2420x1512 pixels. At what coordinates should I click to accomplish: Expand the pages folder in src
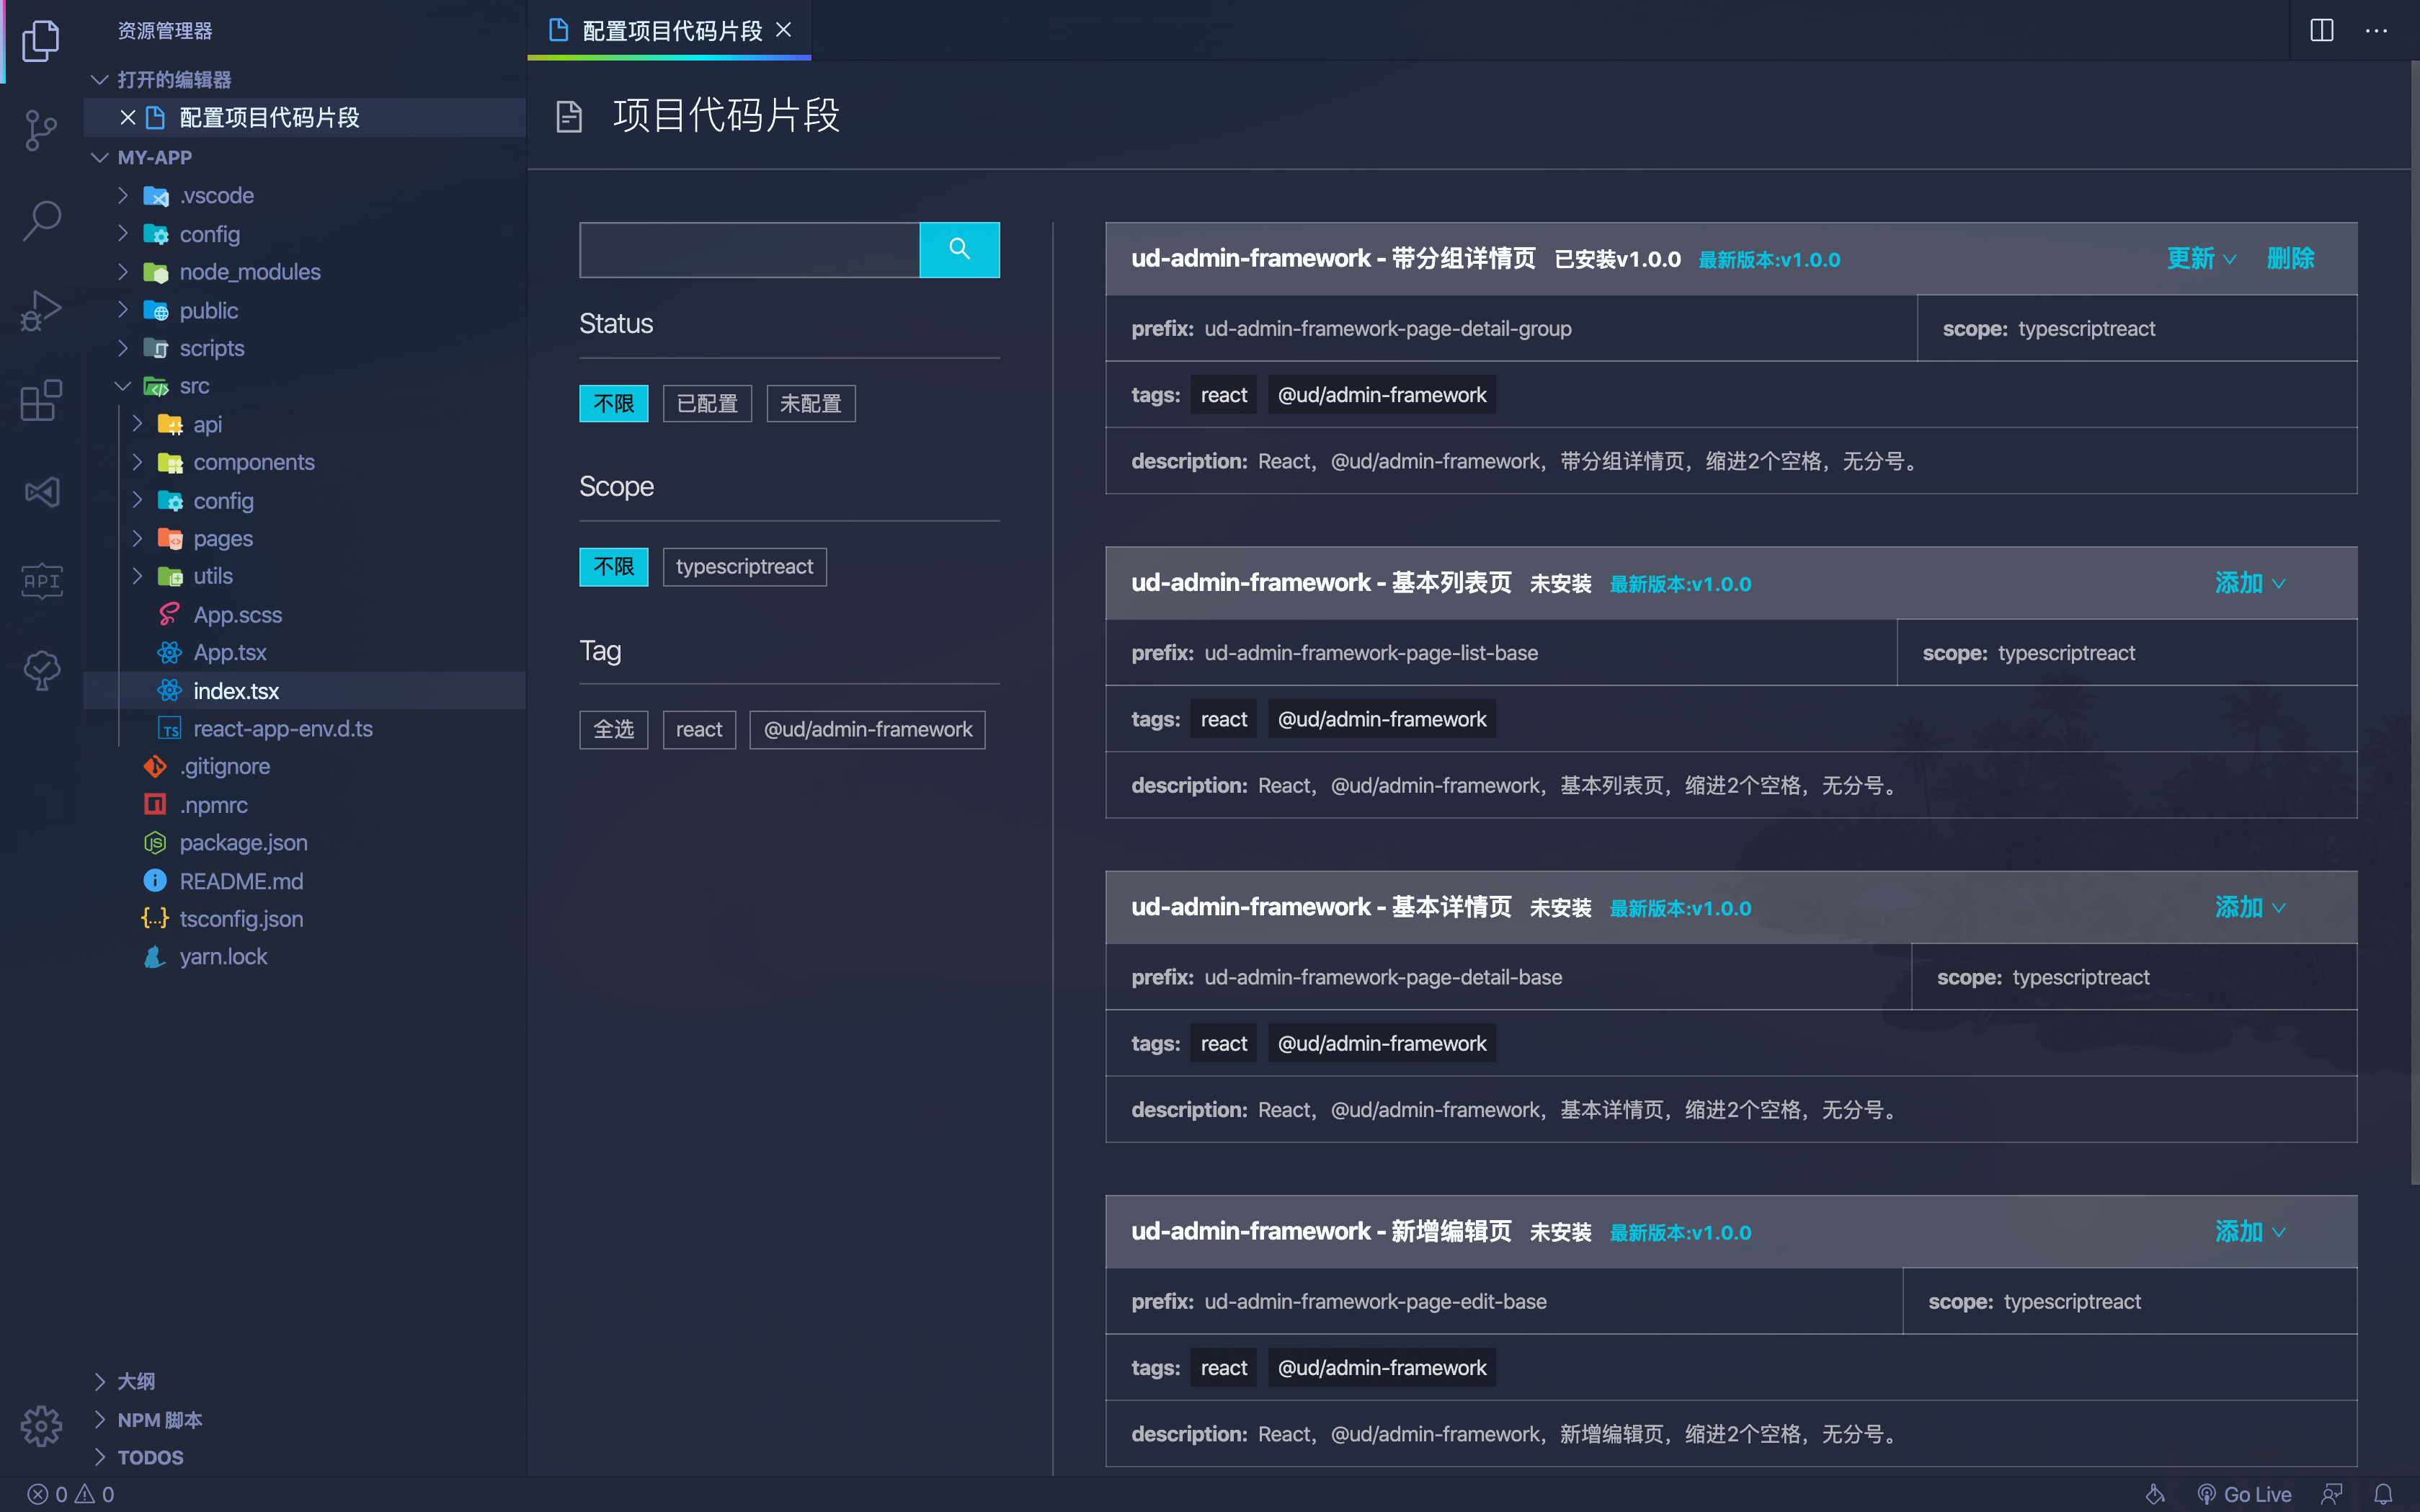point(223,538)
